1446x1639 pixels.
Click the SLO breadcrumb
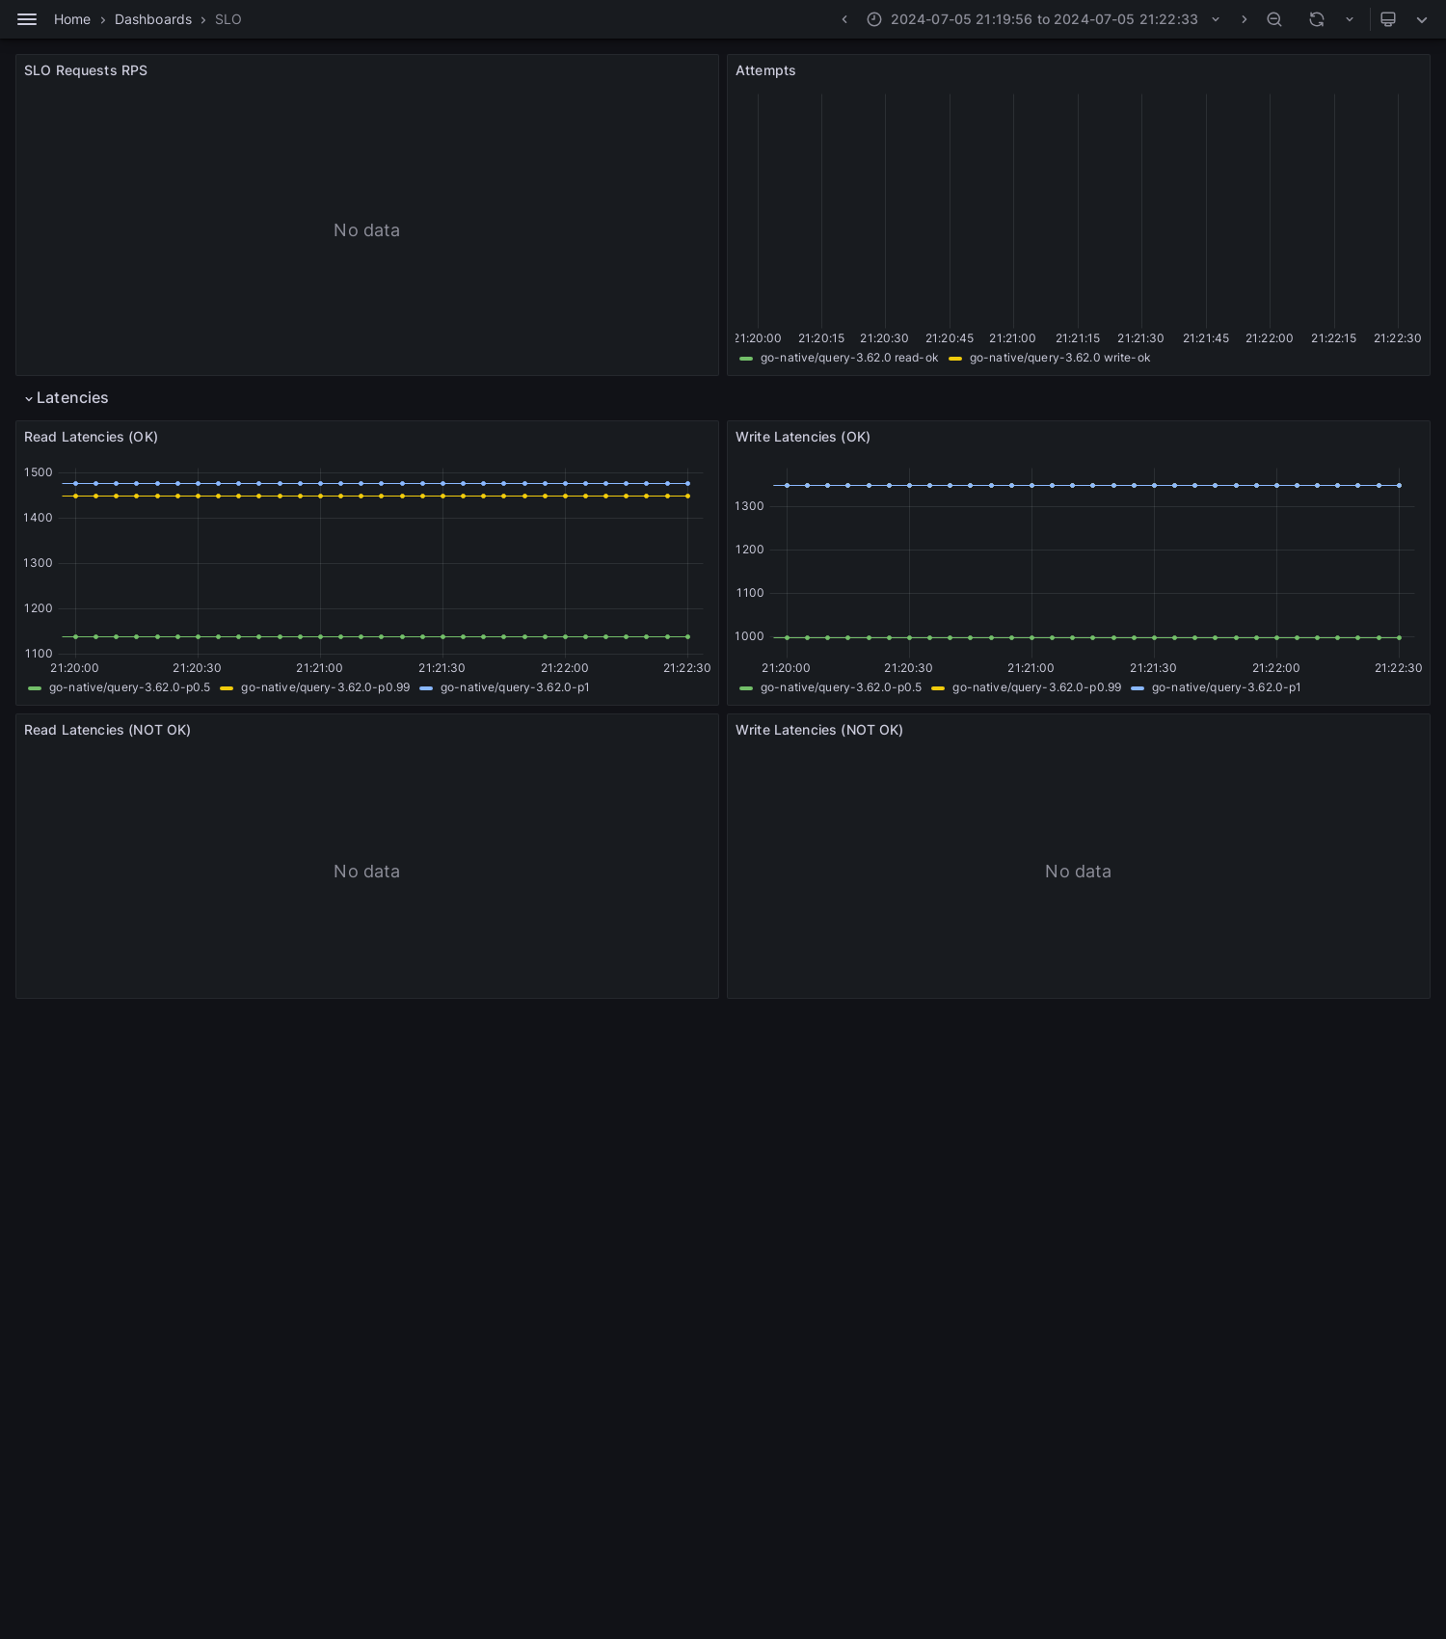pyautogui.click(x=228, y=19)
